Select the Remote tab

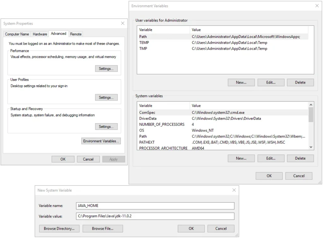(x=76, y=34)
